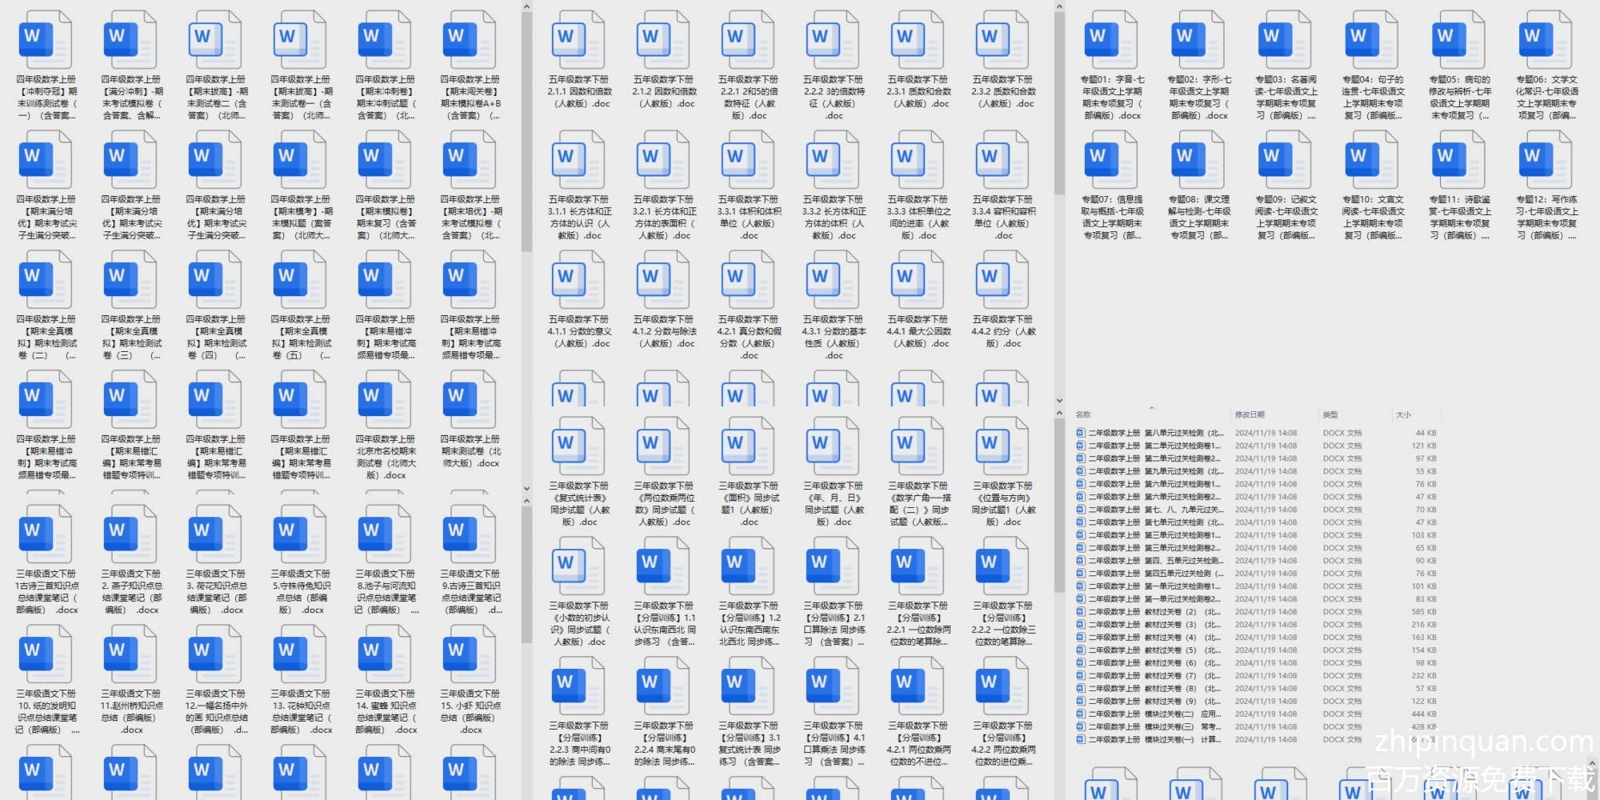
Task: Sort files by 修改日期 column header
Action: (x=1250, y=414)
